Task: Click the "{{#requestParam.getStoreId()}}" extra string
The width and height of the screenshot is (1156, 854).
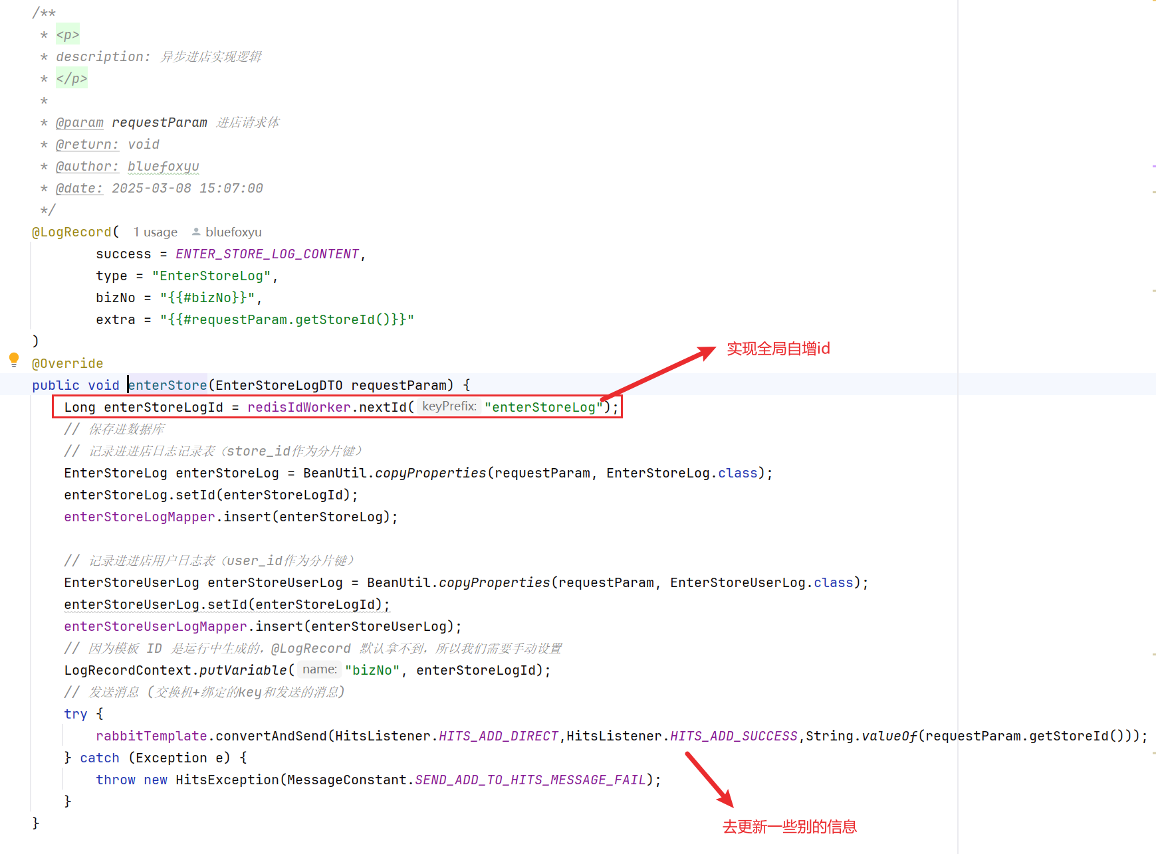Action: pos(287,319)
